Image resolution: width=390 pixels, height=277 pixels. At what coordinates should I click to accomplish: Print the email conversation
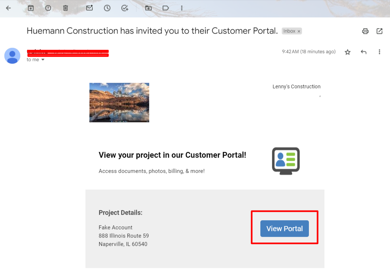[x=365, y=31]
